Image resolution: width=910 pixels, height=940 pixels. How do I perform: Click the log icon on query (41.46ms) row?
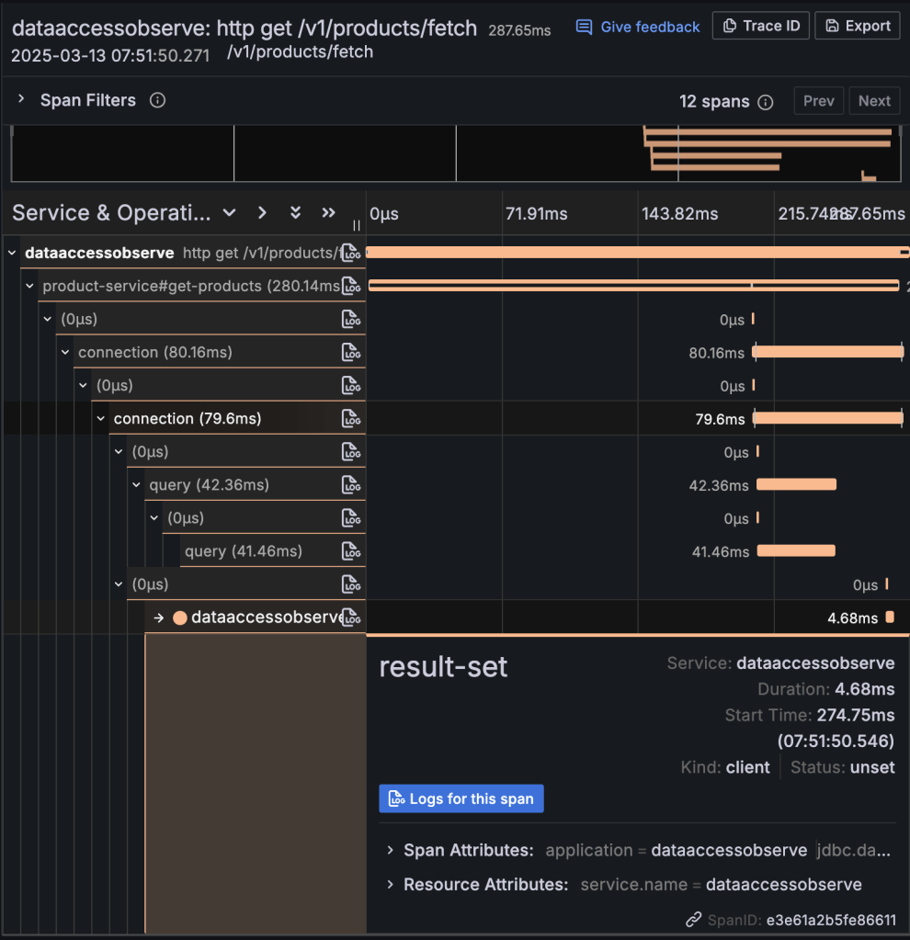point(350,551)
